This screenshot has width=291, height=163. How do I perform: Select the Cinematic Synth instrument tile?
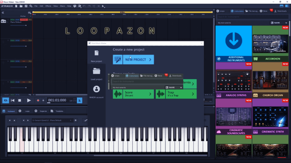(x=271, y=116)
